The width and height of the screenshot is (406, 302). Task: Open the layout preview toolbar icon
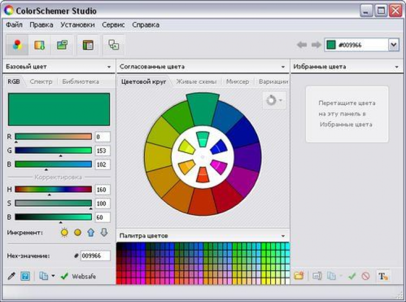click(88, 45)
